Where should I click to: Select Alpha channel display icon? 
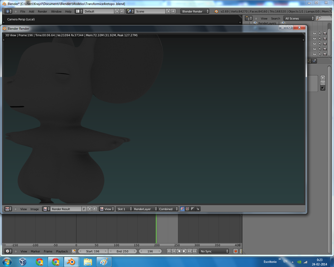pyautogui.click(x=193, y=209)
